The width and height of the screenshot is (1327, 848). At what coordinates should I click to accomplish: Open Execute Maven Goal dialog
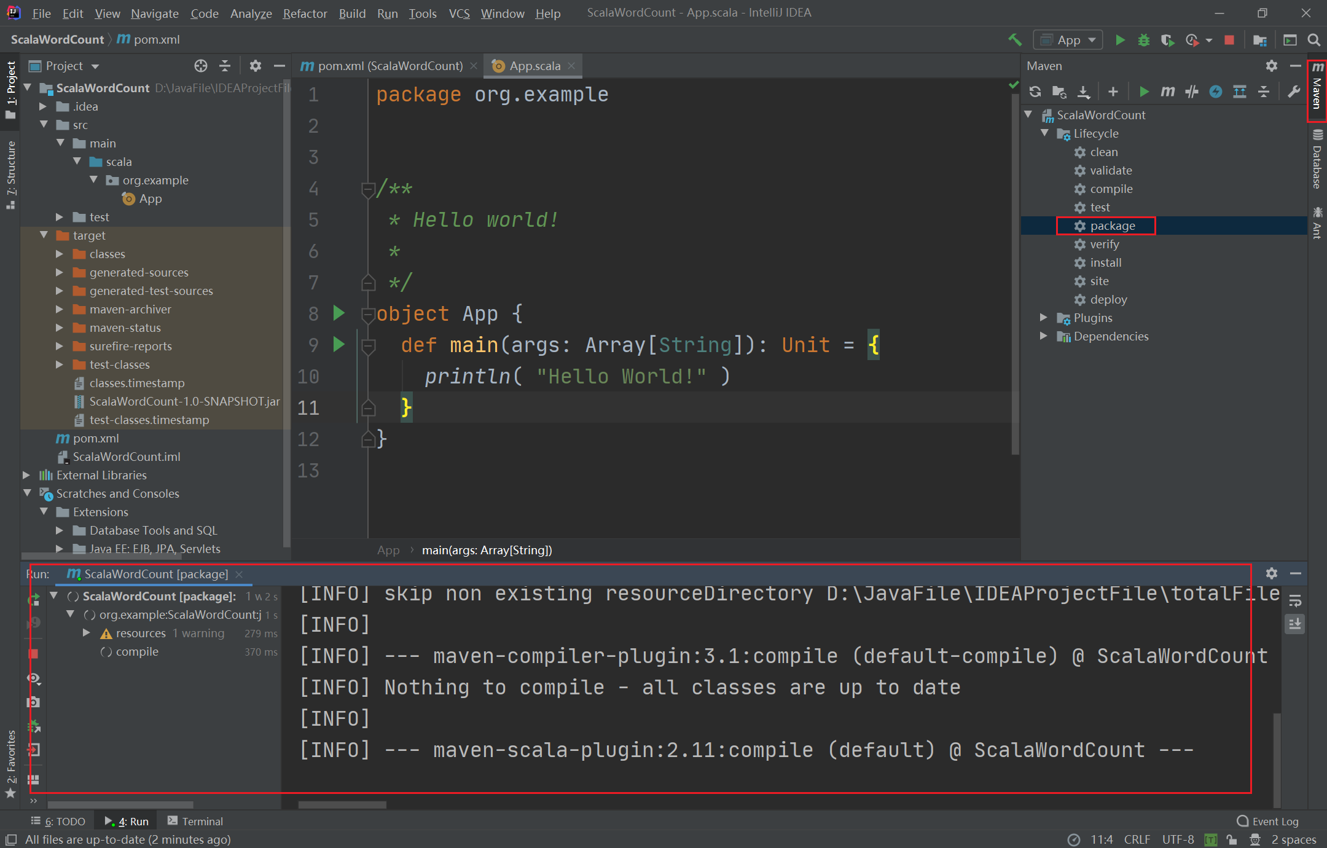(1168, 92)
